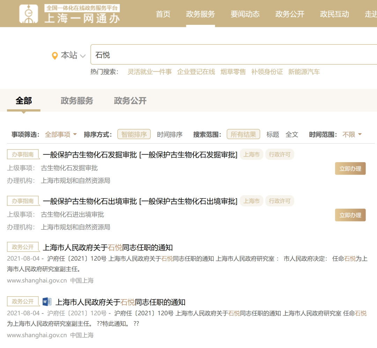Click the orange location pin icon
377x348 pixels.
point(55,56)
